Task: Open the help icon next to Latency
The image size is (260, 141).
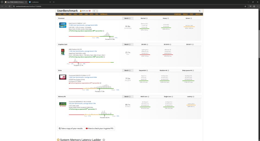Action: pyautogui.click(x=193, y=97)
